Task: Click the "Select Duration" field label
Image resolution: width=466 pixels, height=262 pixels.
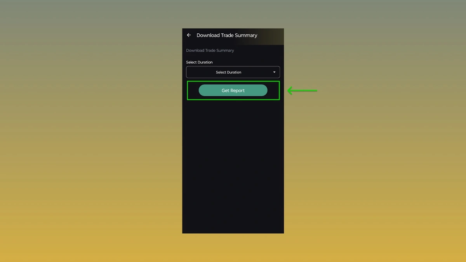Action: click(199, 62)
